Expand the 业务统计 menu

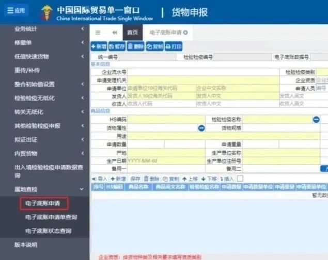(x=45, y=29)
